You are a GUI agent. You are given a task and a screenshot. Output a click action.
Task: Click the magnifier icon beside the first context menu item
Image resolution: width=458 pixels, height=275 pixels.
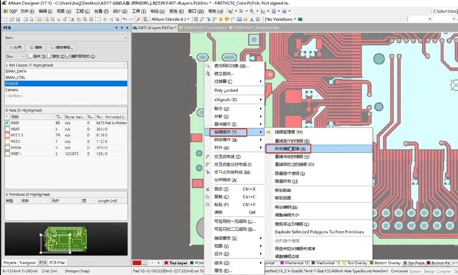(208, 66)
